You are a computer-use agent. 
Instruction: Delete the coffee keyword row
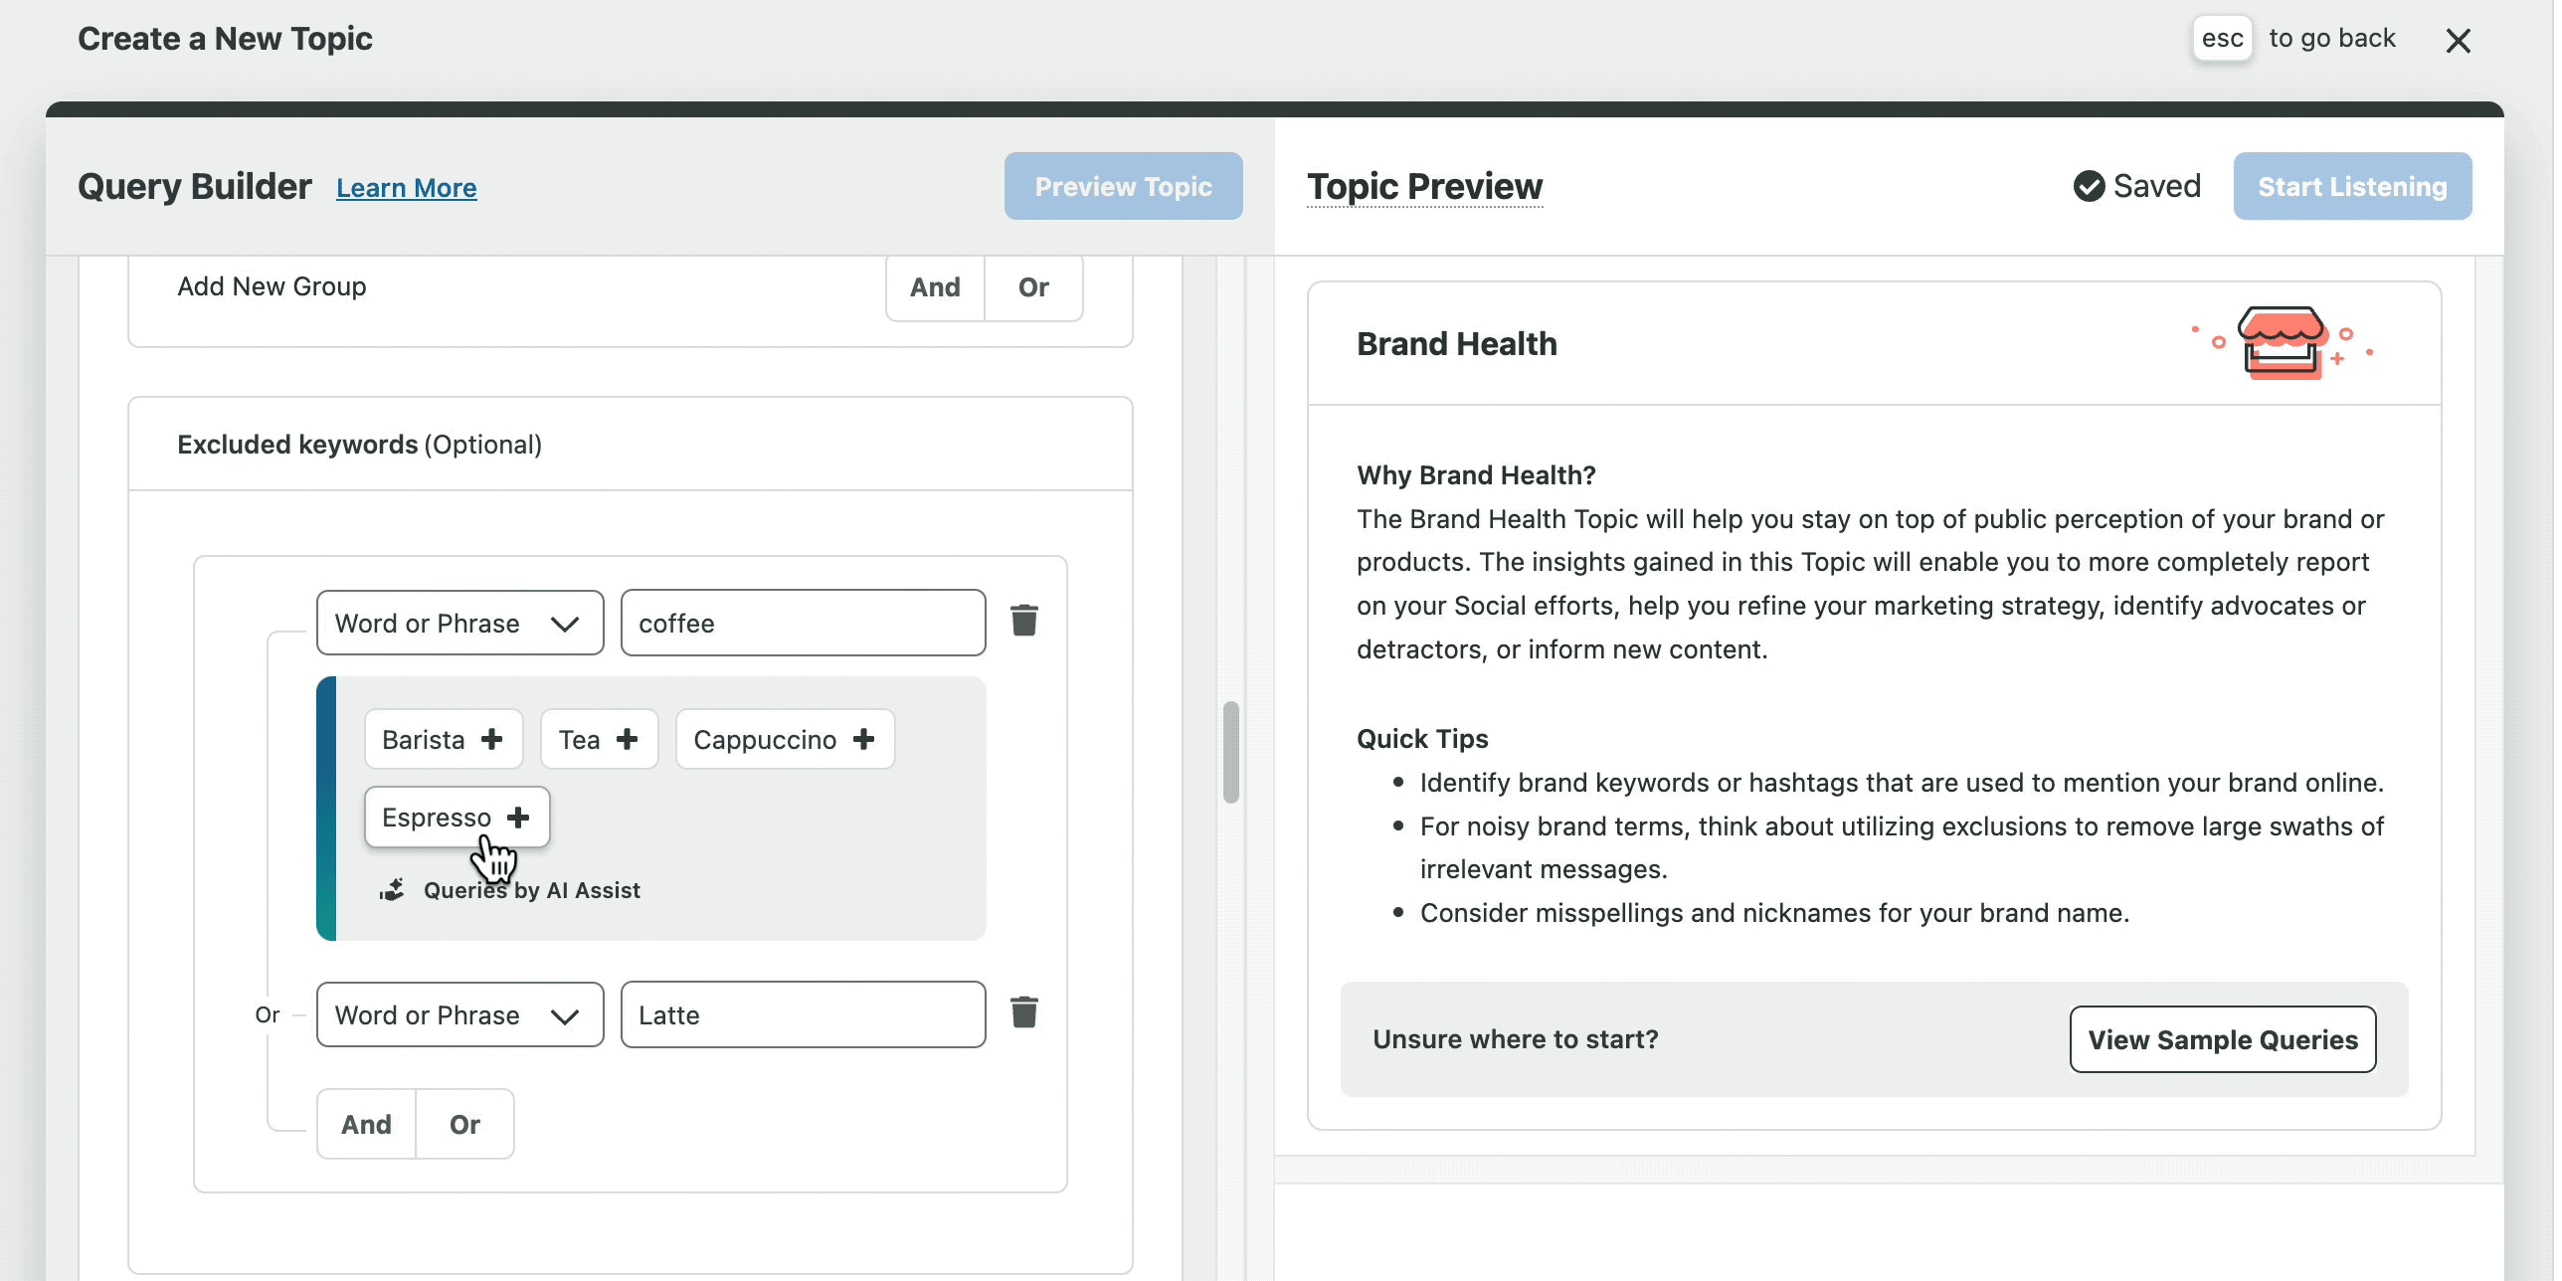tap(1023, 621)
